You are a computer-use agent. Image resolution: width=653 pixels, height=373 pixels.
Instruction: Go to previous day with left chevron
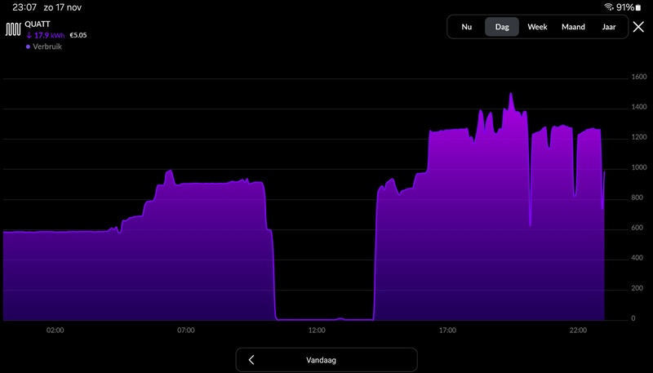(x=251, y=360)
